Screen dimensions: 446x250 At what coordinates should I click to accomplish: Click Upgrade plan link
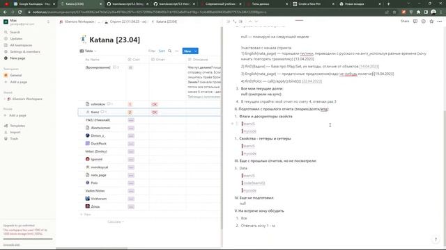pyautogui.click(x=12, y=244)
